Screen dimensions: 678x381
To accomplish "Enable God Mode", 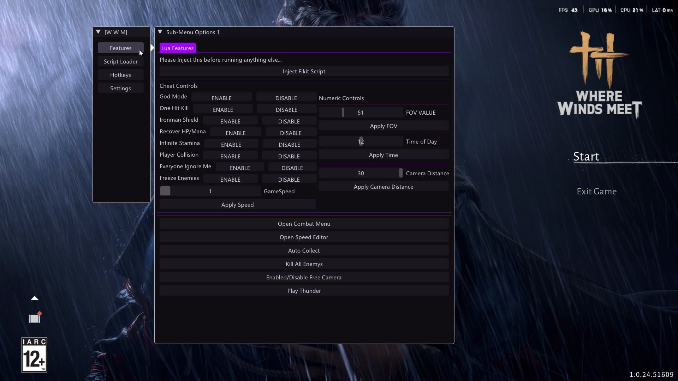I will (221, 98).
